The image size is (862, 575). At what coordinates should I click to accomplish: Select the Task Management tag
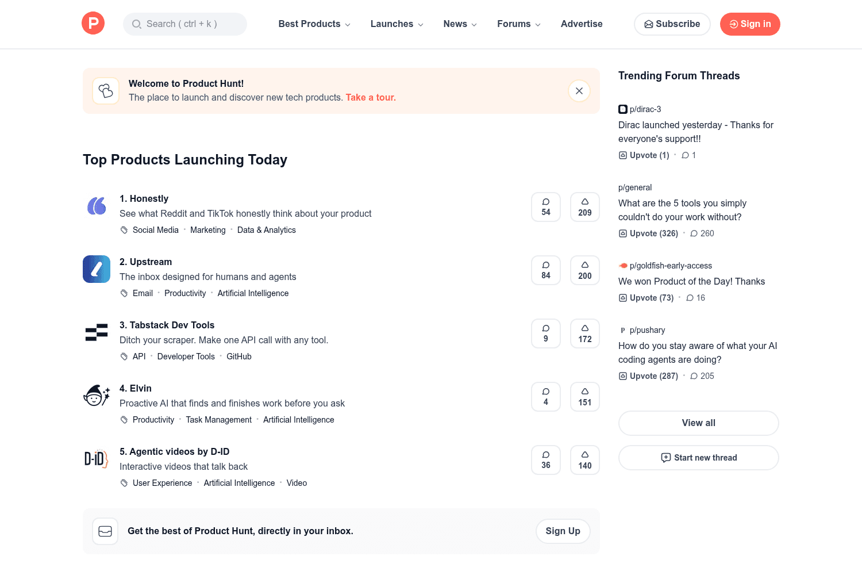pyautogui.click(x=219, y=420)
